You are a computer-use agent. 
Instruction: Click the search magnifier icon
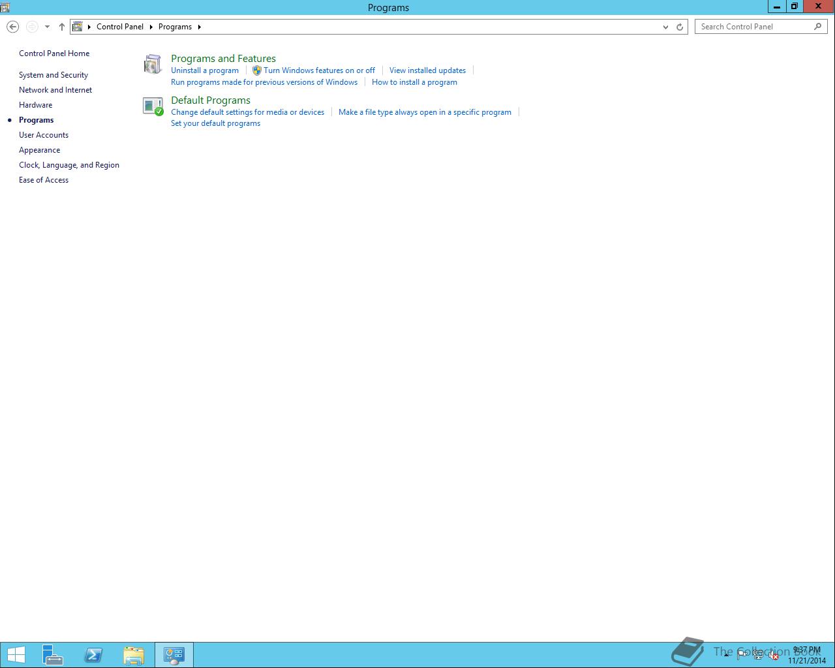[x=817, y=27]
